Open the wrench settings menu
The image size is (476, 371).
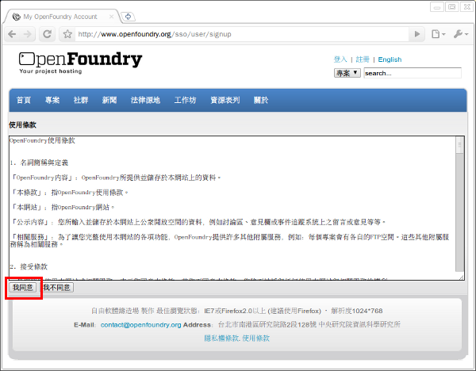click(x=461, y=34)
